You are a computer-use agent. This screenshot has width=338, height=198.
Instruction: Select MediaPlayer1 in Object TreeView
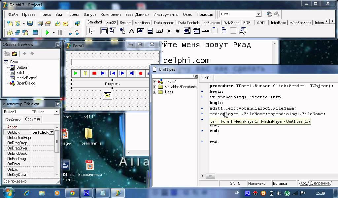click(27, 78)
